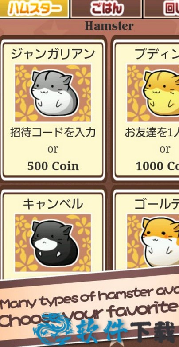The image size is (179, 347).
Task: Click the 'or' text in Djungarian card
Action: tap(53, 149)
